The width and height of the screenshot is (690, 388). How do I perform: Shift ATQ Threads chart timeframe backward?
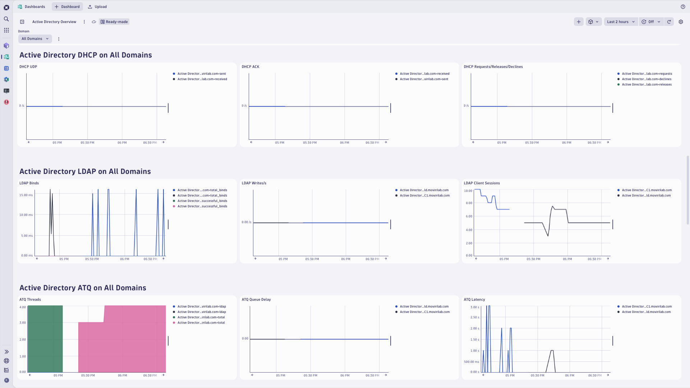30,375
